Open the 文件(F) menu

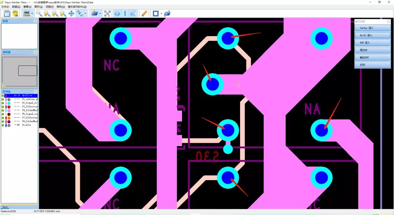click(x=5, y=7)
